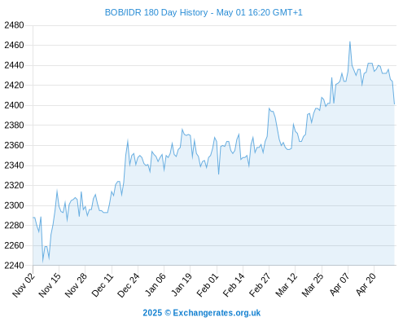The height and width of the screenshot is (326, 403).
Task: Click the 2240 y-axis baseline value
Action: click(14, 265)
